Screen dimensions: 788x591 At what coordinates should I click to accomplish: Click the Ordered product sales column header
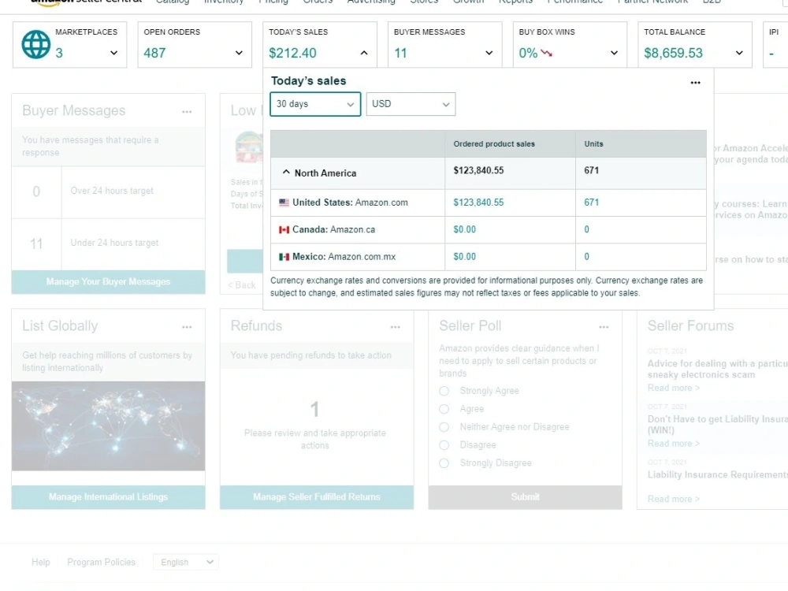pos(494,143)
